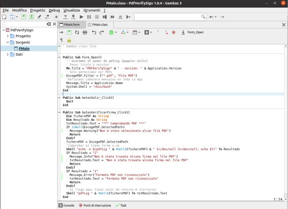Click the boxed letter 'a' icon
288x209 pixels.
point(147,32)
